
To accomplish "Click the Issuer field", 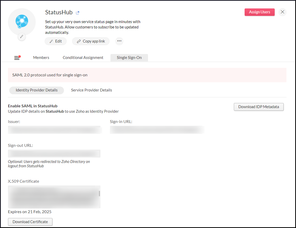I will pos(54,130).
